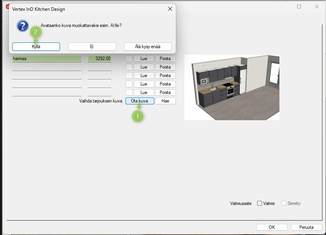Click Lue in the harmaa row
Image resolution: width=326 pixels, height=235 pixels.
point(144,59)
